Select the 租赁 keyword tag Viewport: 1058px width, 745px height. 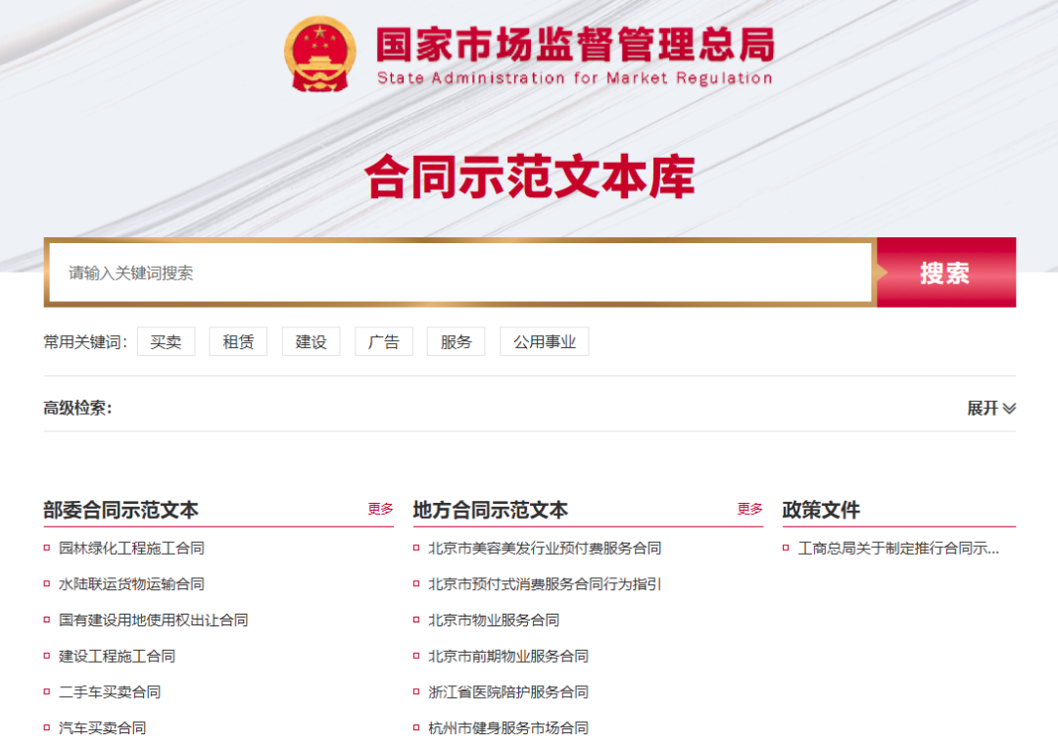tap(238, 342)
